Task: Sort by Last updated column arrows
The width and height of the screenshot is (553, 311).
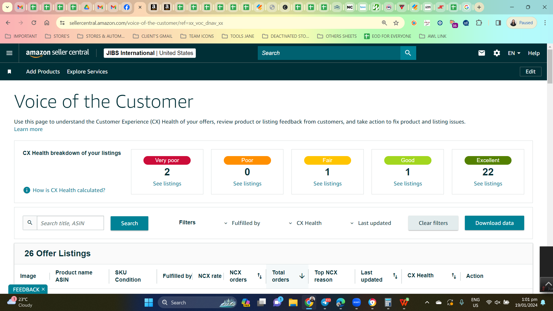Action: click(x=395, y=276)
